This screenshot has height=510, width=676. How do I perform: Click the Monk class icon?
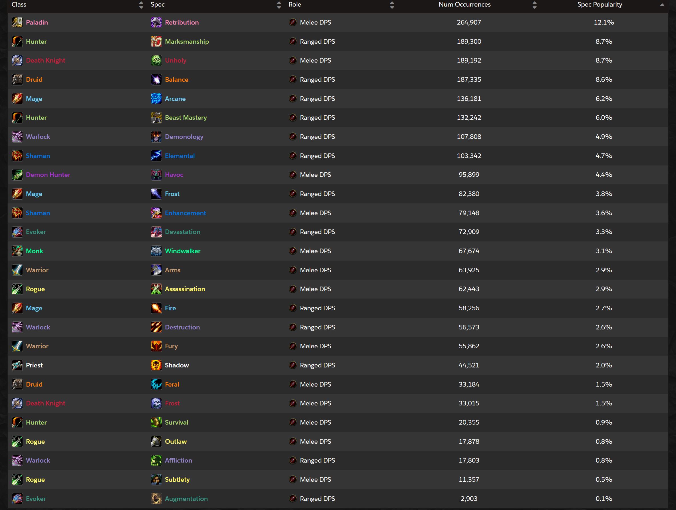(17, 251)
